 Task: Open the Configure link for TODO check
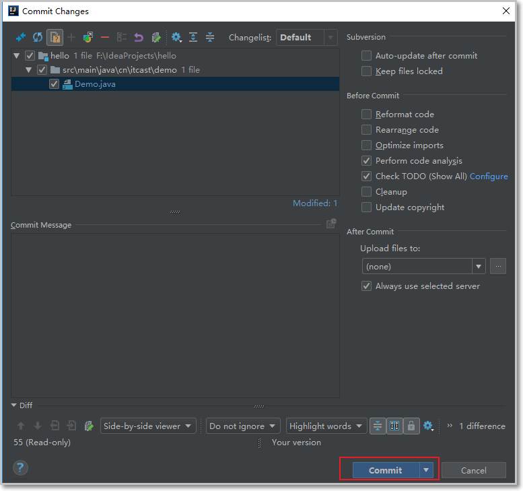click(489, 176)
